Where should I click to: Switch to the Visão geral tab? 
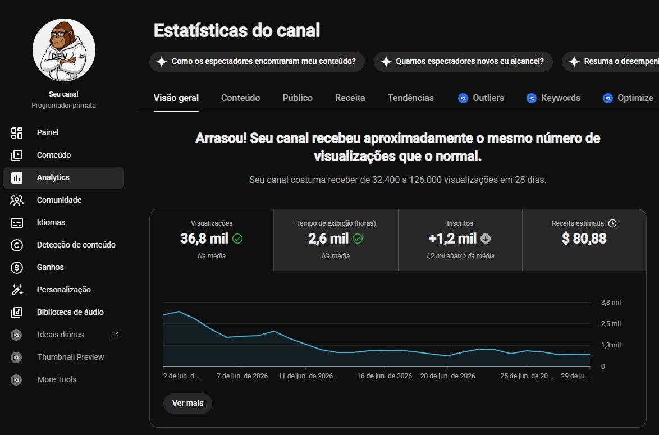pos(176,98)
